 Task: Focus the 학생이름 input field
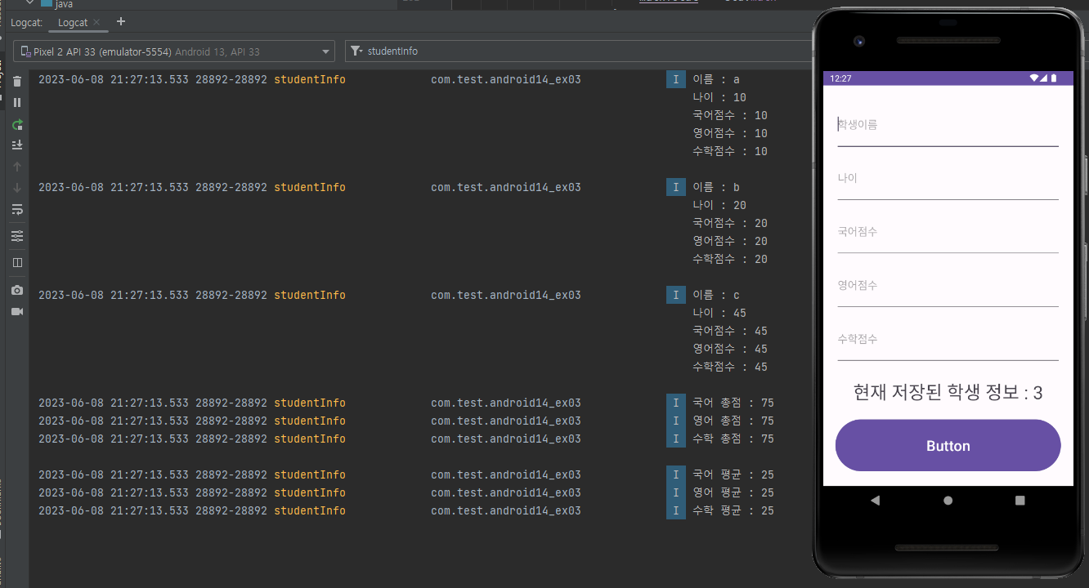[948, 125]
